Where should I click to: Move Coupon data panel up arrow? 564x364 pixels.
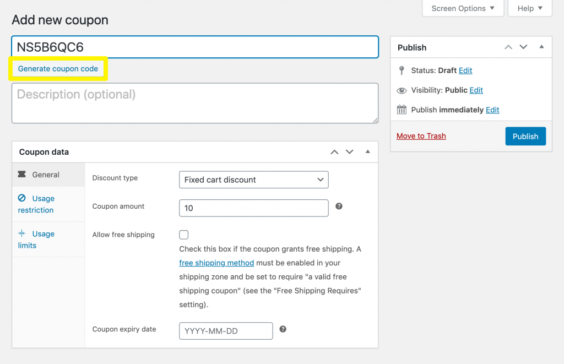pos(334,152)
